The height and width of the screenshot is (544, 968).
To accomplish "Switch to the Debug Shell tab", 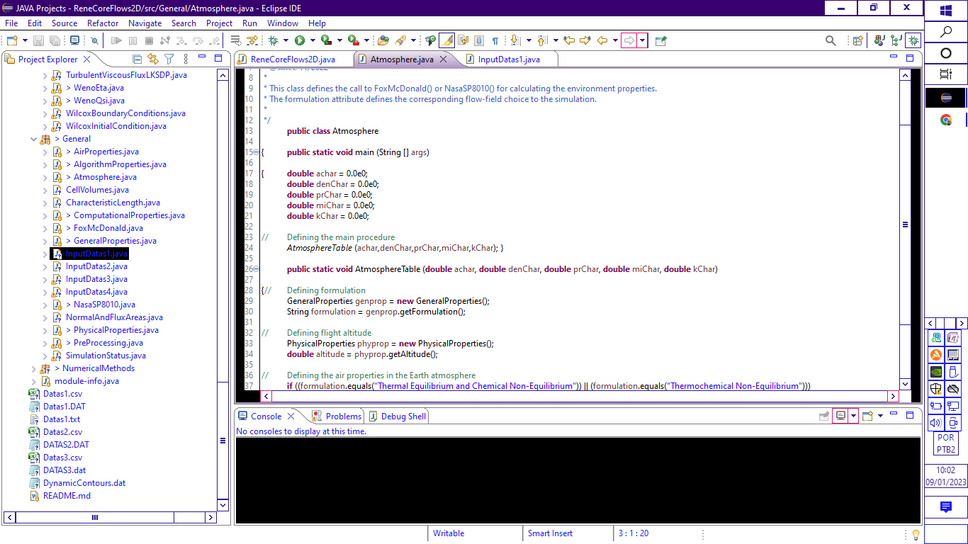I will click(398, 416).
